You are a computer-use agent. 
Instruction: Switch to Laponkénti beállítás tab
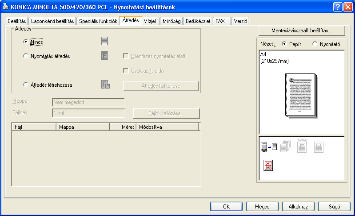[52, 21]
